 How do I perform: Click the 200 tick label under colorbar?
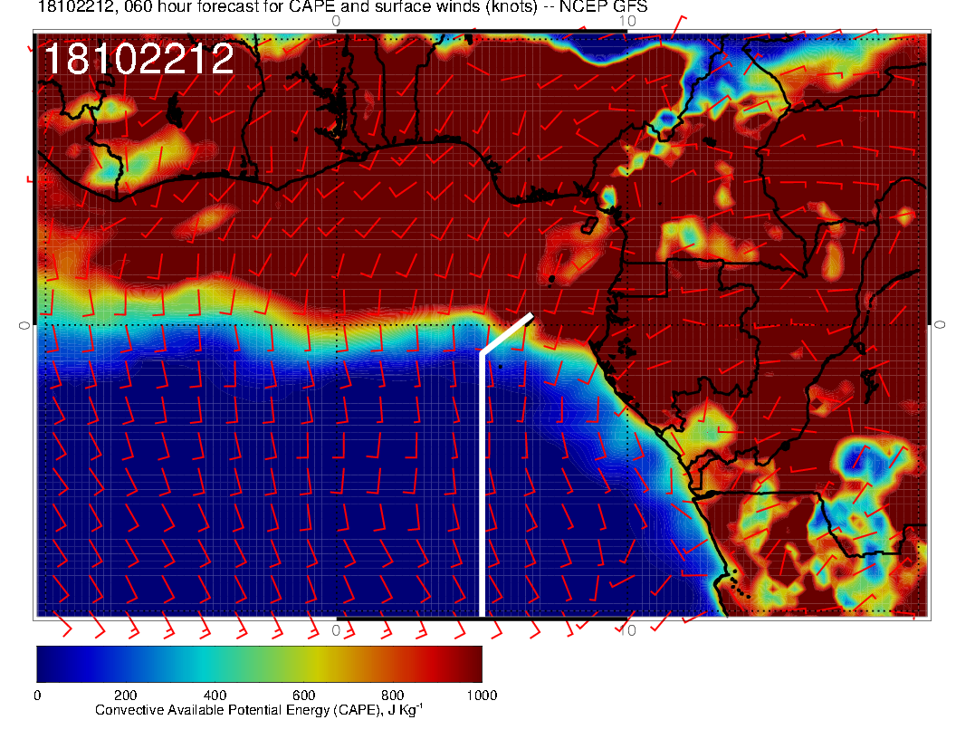coord(125,696)
